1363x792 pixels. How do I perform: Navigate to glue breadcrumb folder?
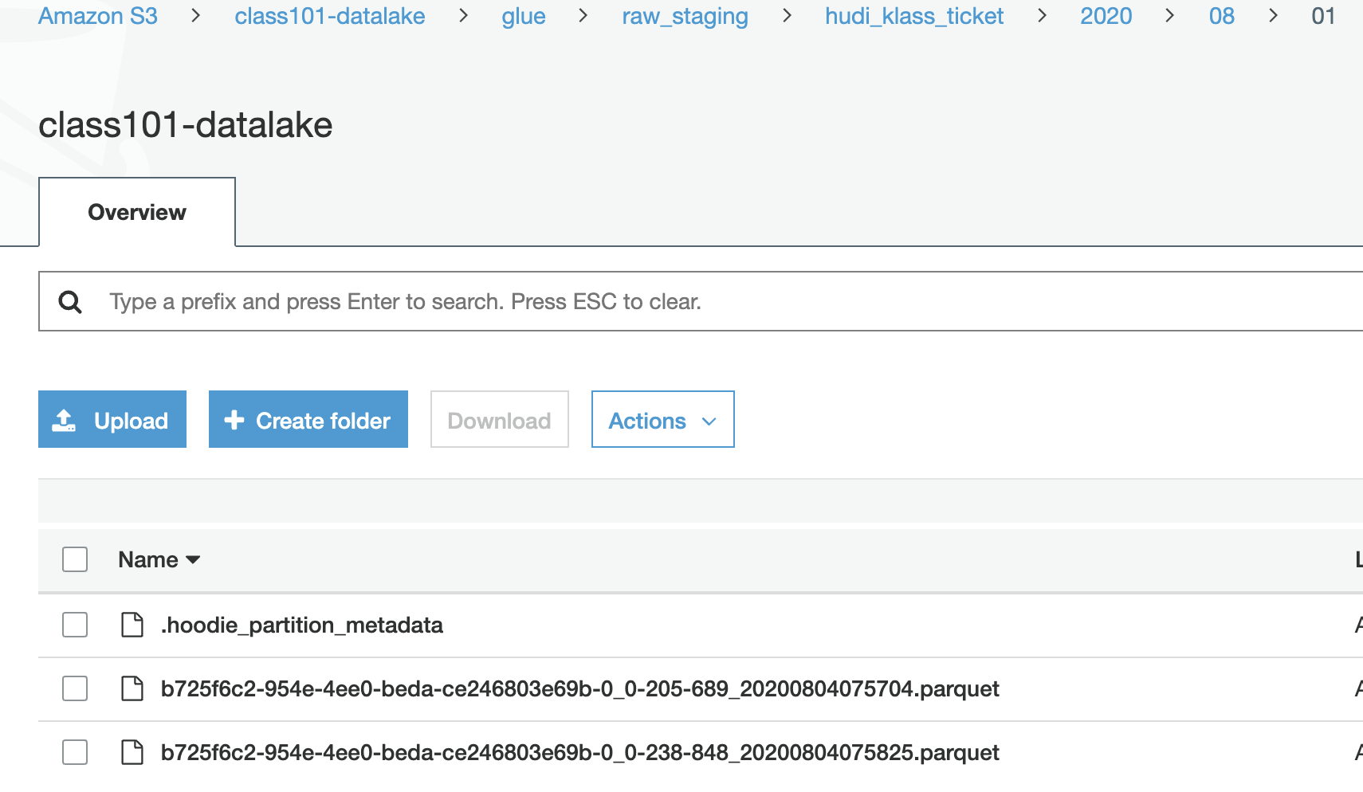[524, 16]
